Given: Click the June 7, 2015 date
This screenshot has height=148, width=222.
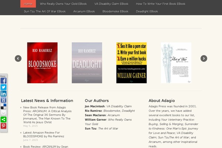Looking at the screenshot, I should 30,140.
